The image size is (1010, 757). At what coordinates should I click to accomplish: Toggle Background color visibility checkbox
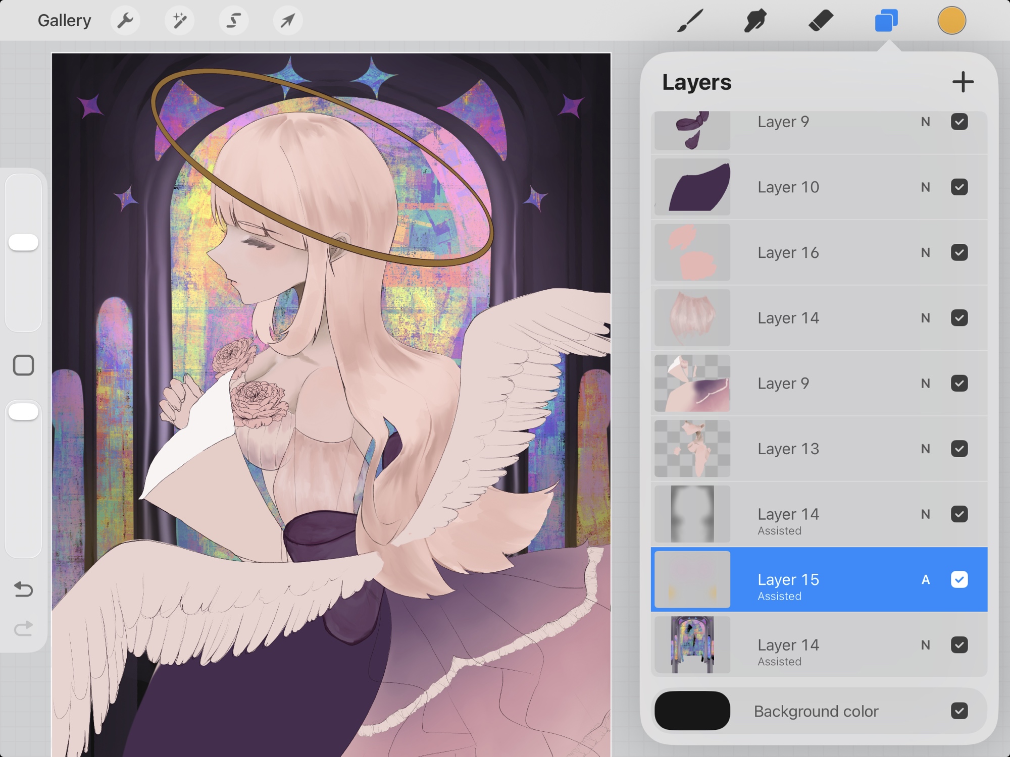coord(959,711)
